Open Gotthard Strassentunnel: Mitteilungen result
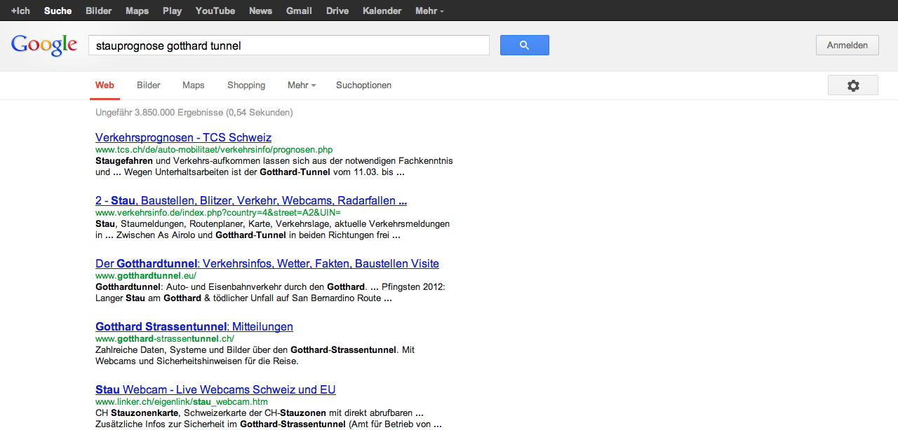Screen dimensions: 898x430 (x=194, y=326)
